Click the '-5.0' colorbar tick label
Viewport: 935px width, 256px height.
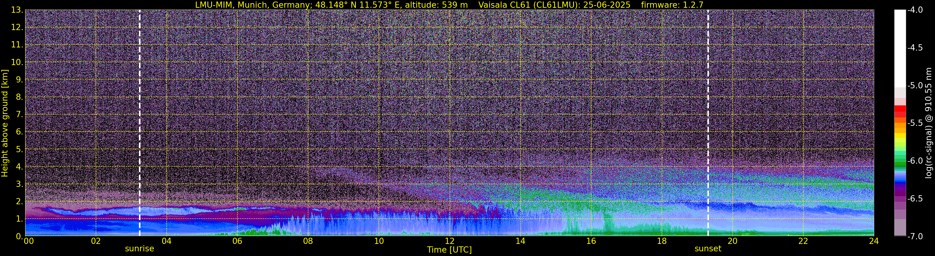915,86
